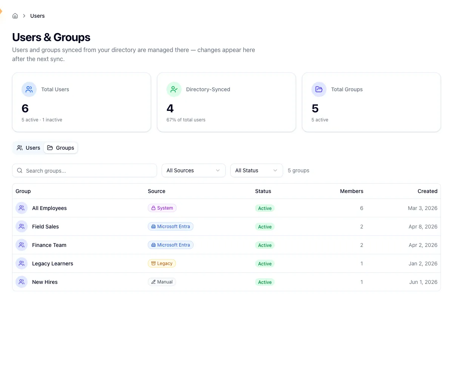Focus the Search groups input field
Image resolution: width=453 pixels, height=377 pixels.
click(85, 170)
